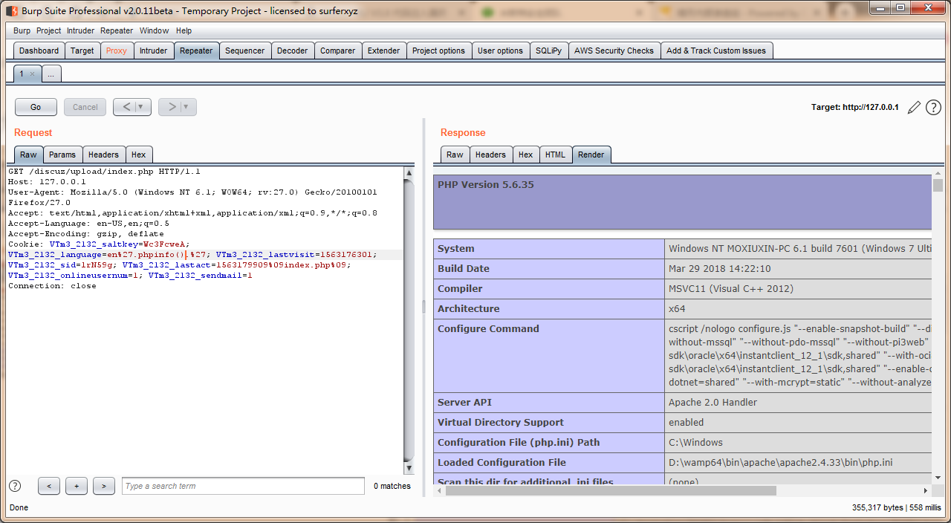Switch to the Sequencer tab
951x523 pixels.
(245, 51)
